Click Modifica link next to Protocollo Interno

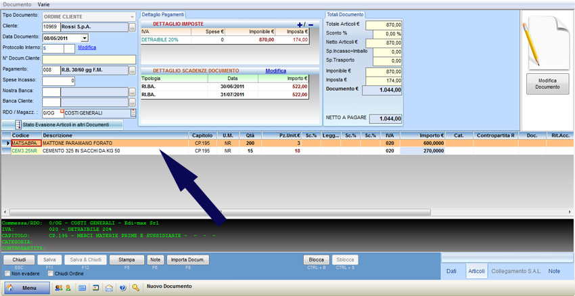point(87,48)
